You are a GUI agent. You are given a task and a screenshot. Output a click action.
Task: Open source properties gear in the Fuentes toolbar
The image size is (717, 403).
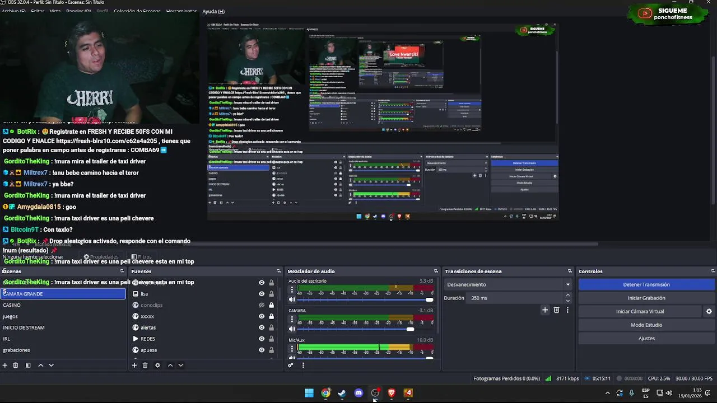coord(157,365)
